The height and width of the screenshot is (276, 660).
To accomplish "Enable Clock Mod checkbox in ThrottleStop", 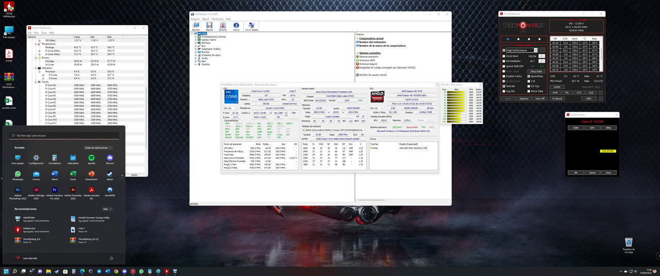I will (504, 56).
